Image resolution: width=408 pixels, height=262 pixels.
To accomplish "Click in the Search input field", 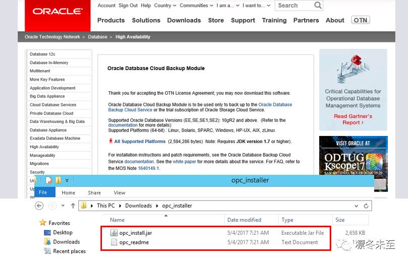I will pos(294,6).
